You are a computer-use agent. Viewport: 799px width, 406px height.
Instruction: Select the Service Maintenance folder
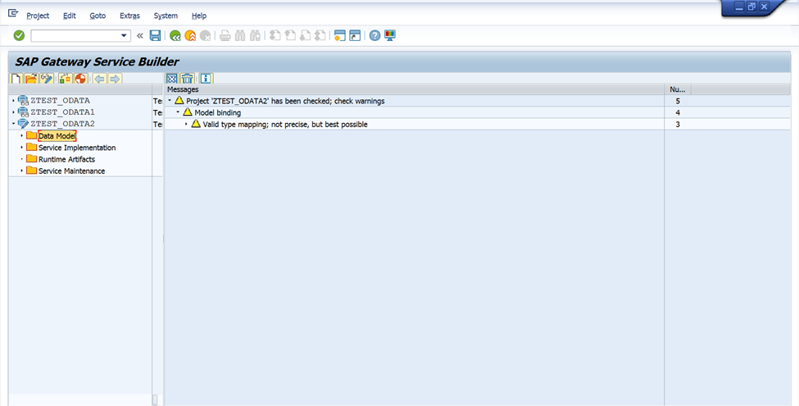(72, 171)
